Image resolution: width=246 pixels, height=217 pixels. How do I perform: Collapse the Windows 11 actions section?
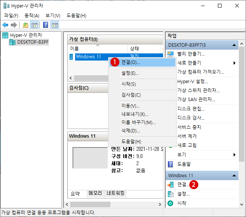(x=234, y=176)
